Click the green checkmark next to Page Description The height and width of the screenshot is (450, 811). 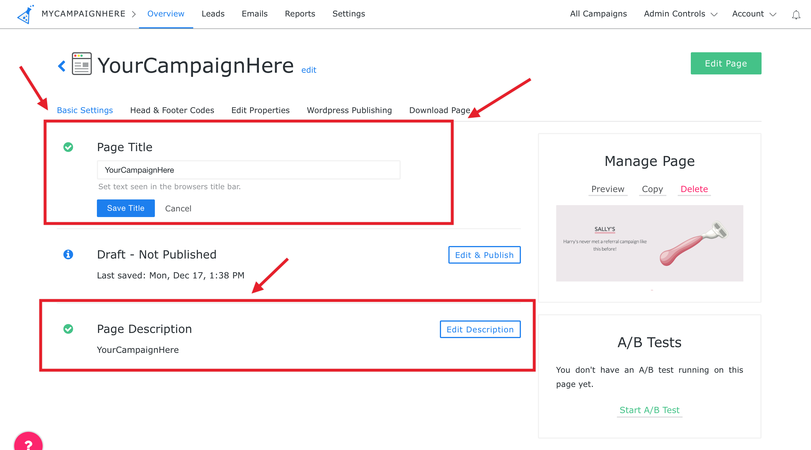(68, 329)
